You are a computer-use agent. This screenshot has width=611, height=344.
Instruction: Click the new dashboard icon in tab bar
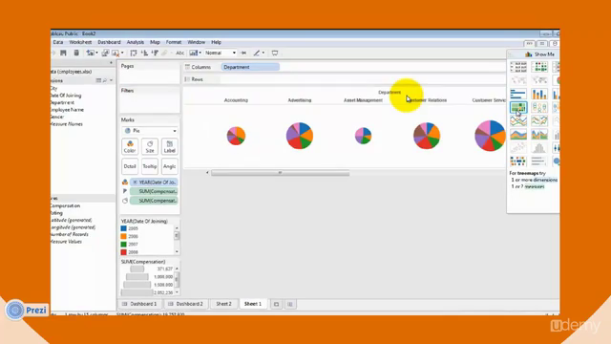[x=290, y=304]
